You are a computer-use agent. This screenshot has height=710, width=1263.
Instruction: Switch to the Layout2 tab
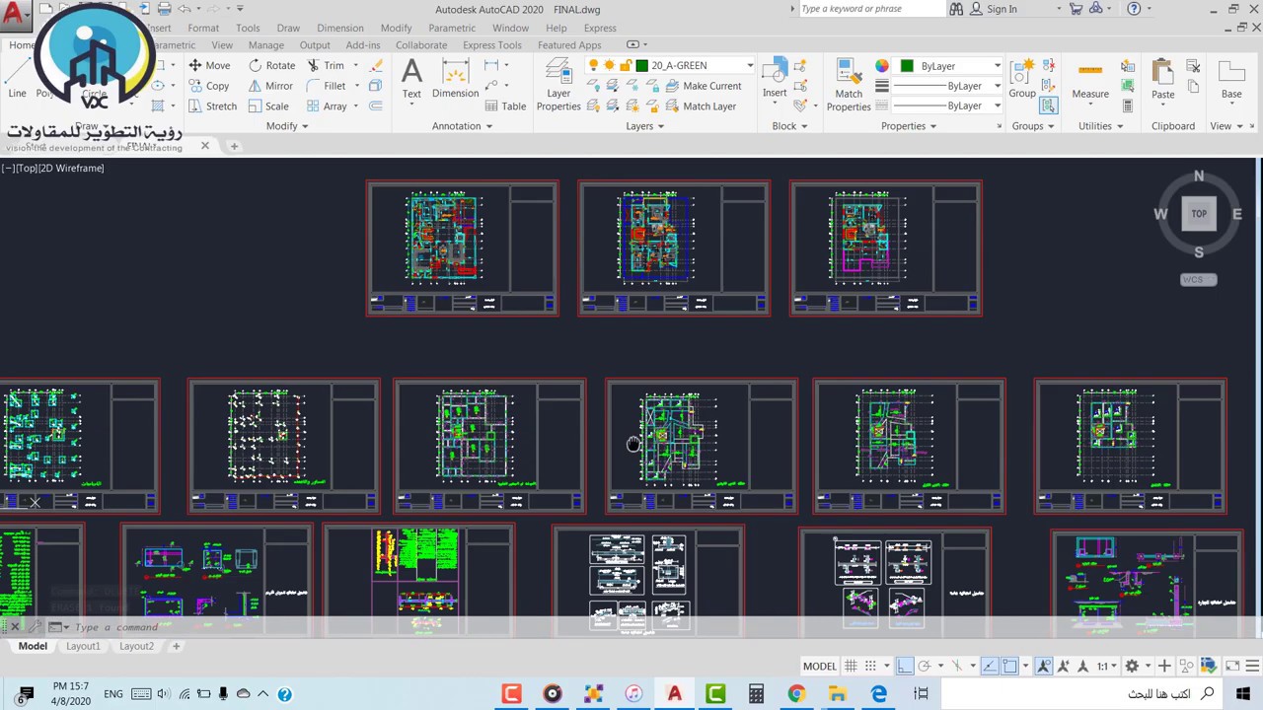click(136, 647)
